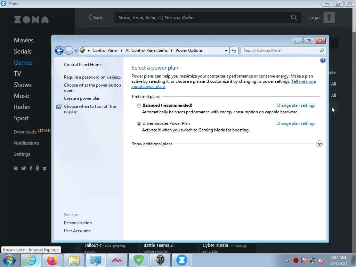Open Movies section in Zona sidebar
Screen dimensions: 356x267
(24, 40)
